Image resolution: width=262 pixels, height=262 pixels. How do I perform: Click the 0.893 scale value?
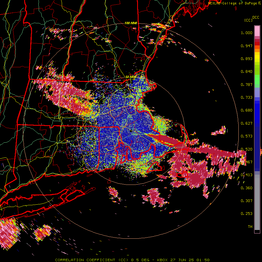coord(247,59)
